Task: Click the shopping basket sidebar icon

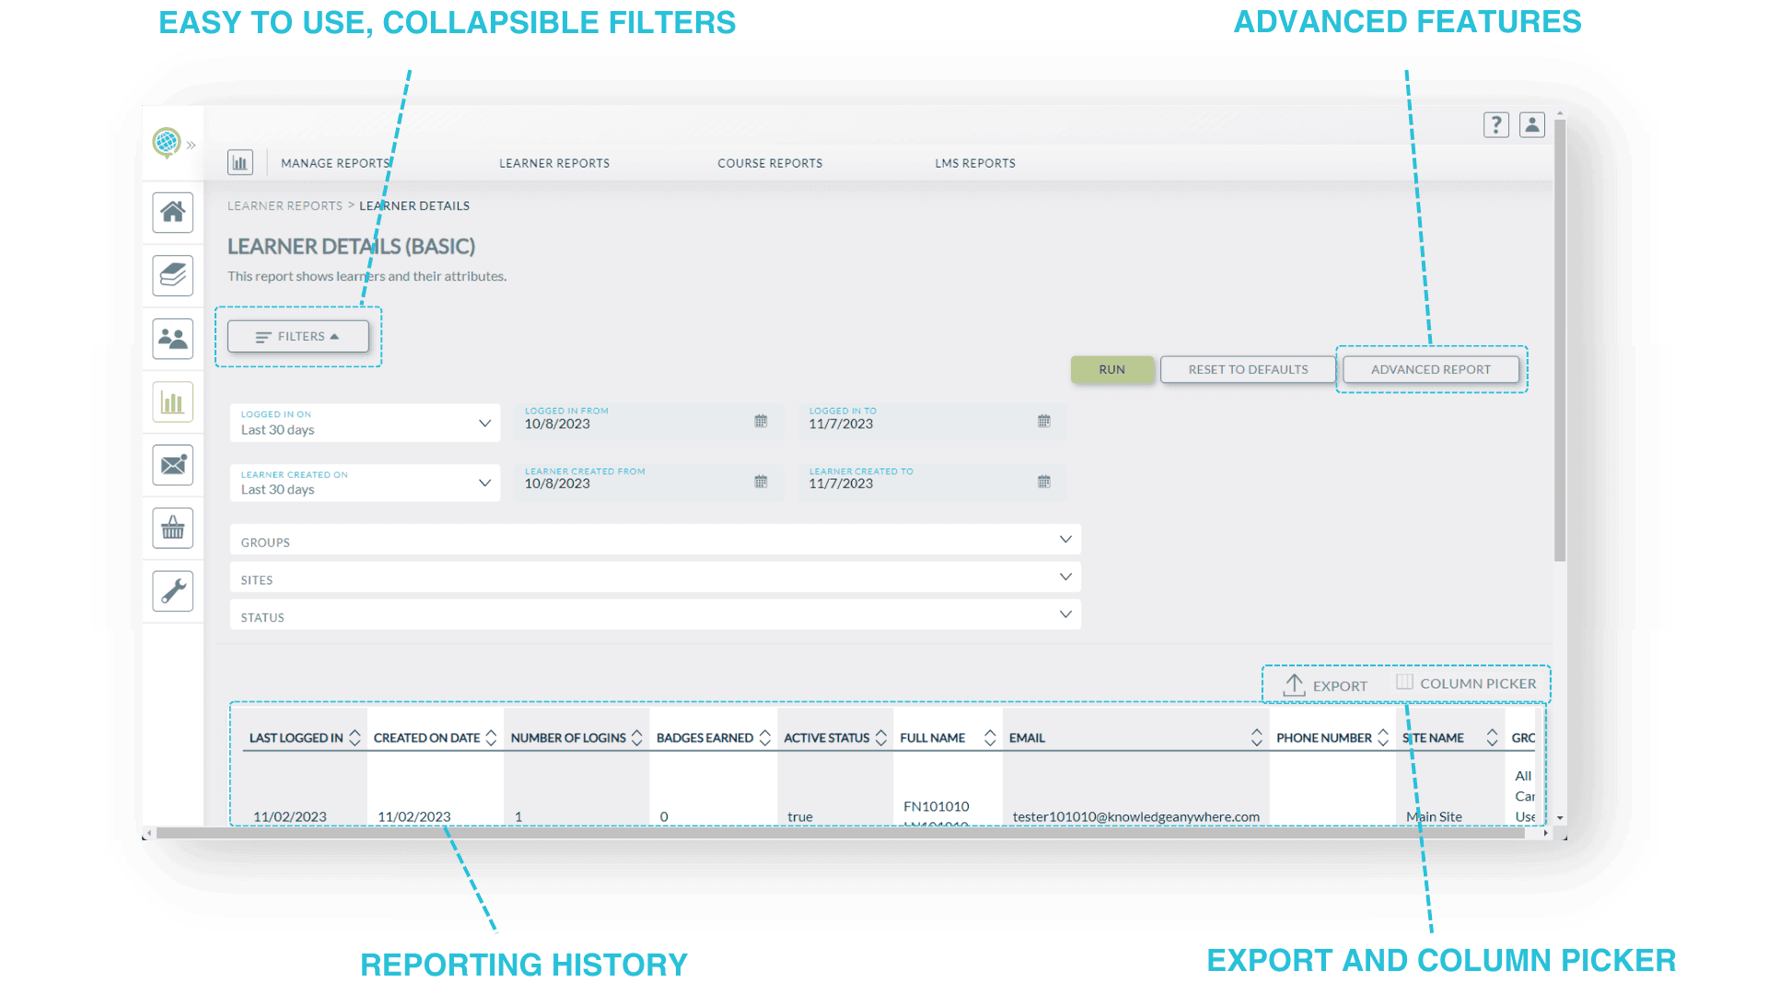Action: coord(171,527)
